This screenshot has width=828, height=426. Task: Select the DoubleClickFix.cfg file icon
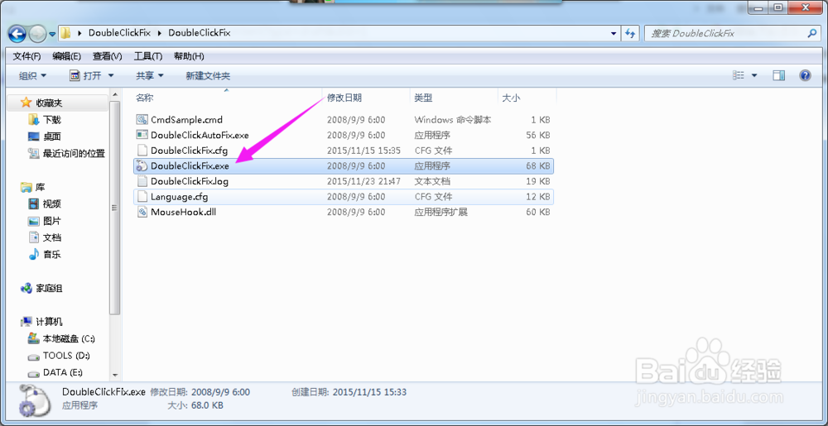142,151
